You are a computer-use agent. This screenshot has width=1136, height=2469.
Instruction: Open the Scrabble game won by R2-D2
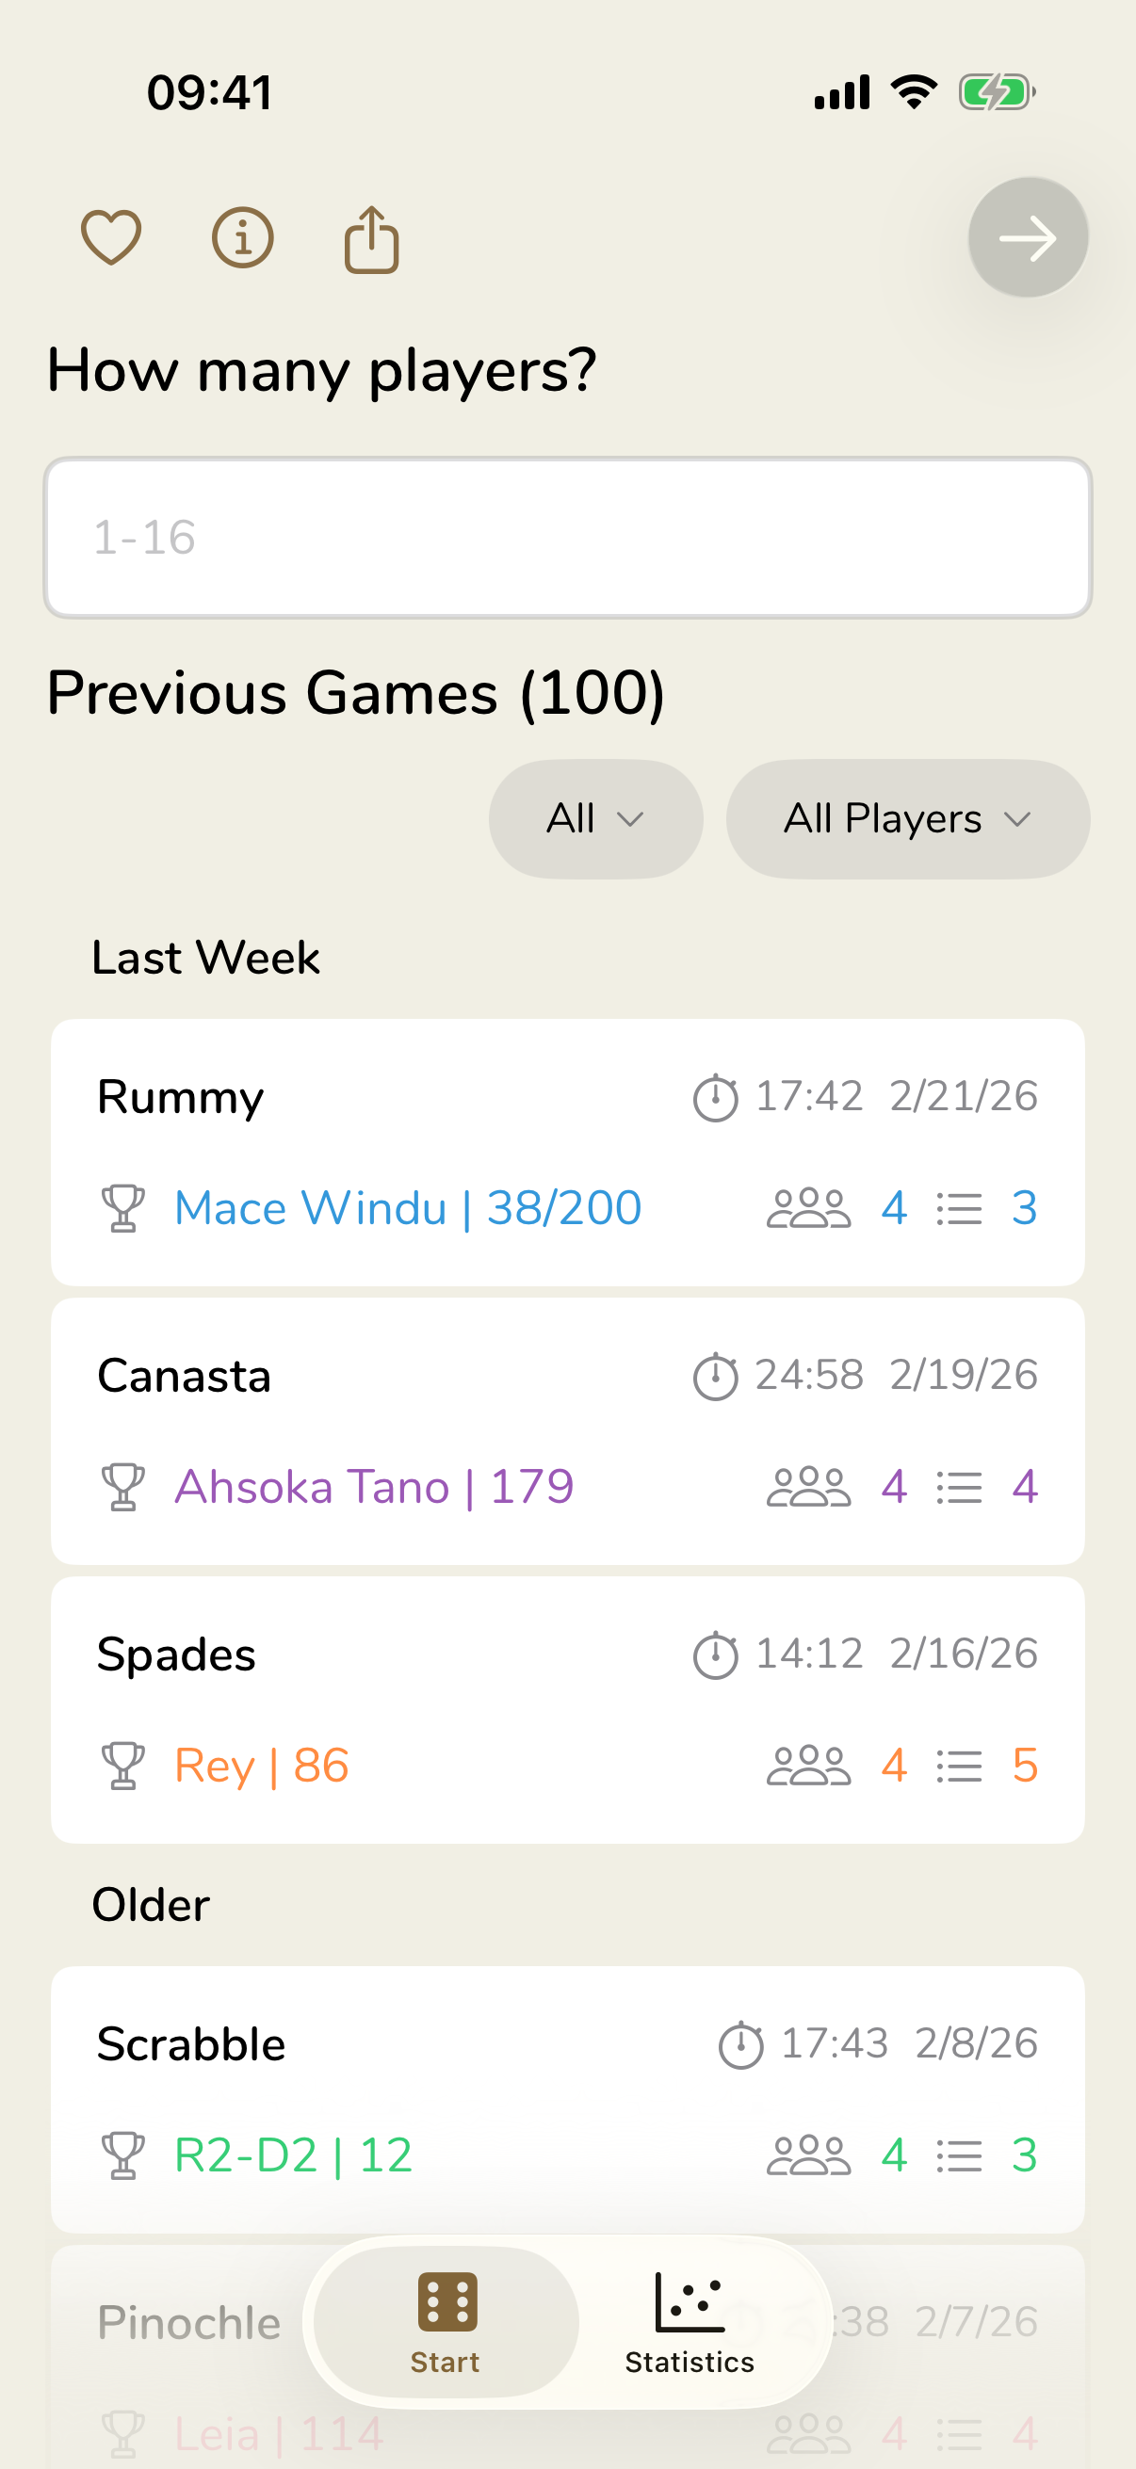(x=567, y=2099)
